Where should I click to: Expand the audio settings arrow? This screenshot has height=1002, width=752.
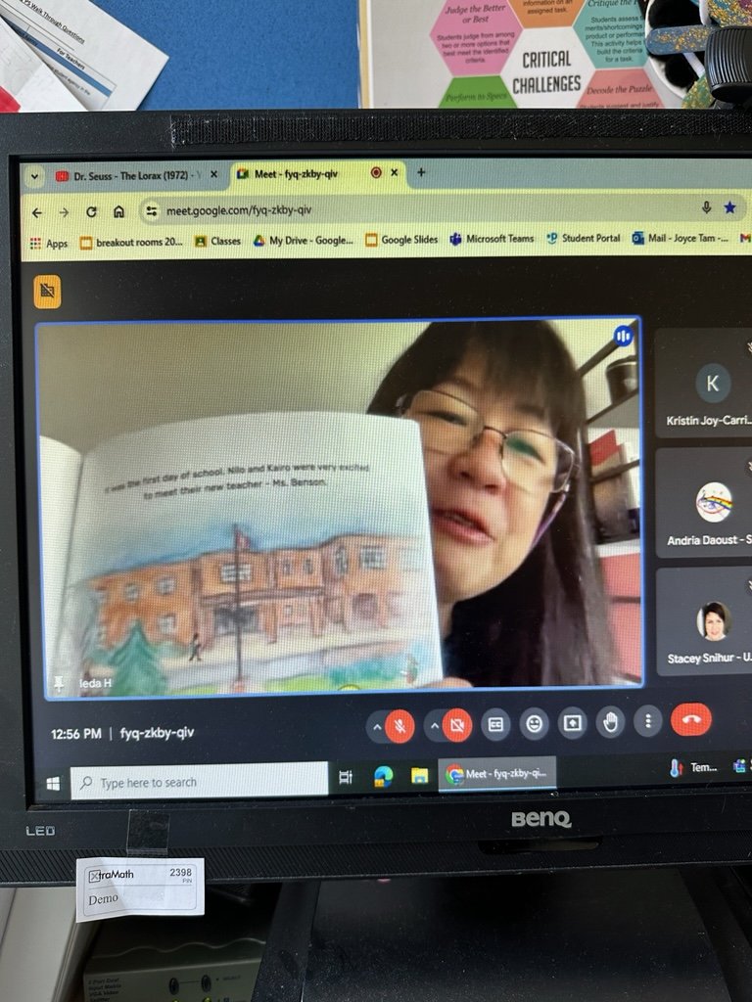tap(377, 727)
